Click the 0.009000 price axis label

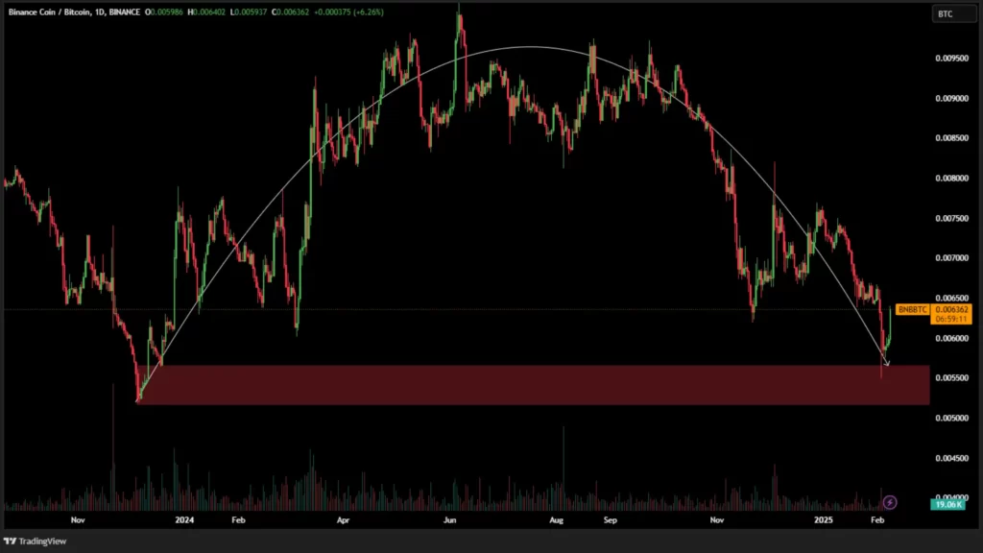tap(951, 99)
